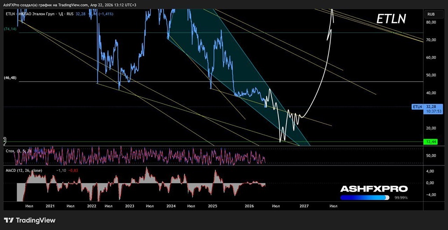Image resolution: width=448 pixels, height=230 pixels.
Task: Click the green 12,44 price label
Action: point(431,141)
